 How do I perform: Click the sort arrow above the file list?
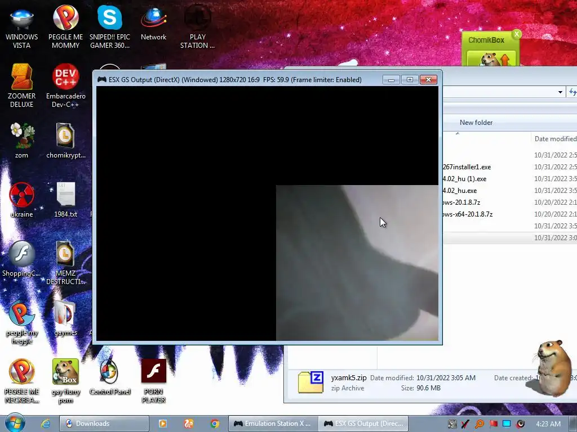coord(458,133)
